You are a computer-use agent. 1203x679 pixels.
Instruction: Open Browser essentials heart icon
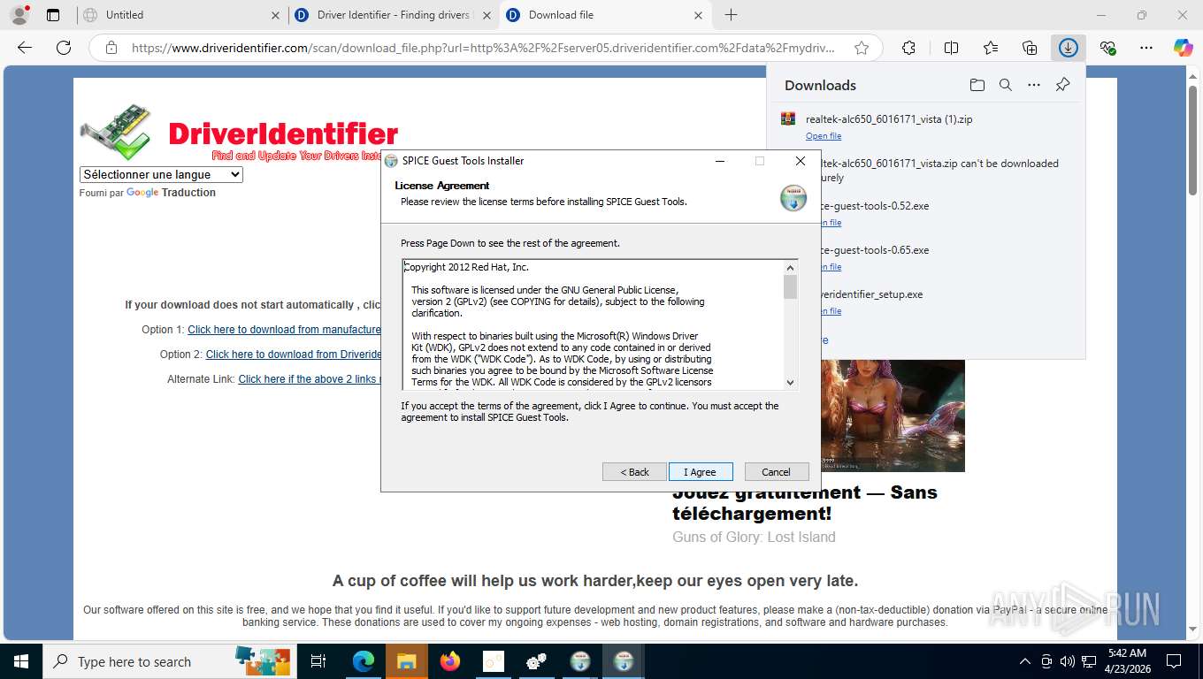point(1107,48)
